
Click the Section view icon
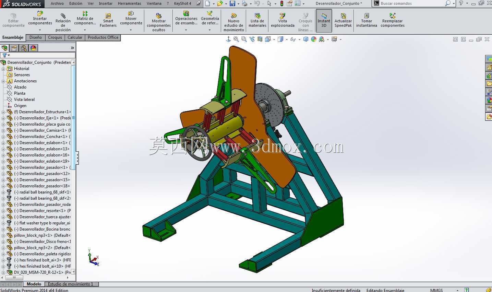click(260, 39)
